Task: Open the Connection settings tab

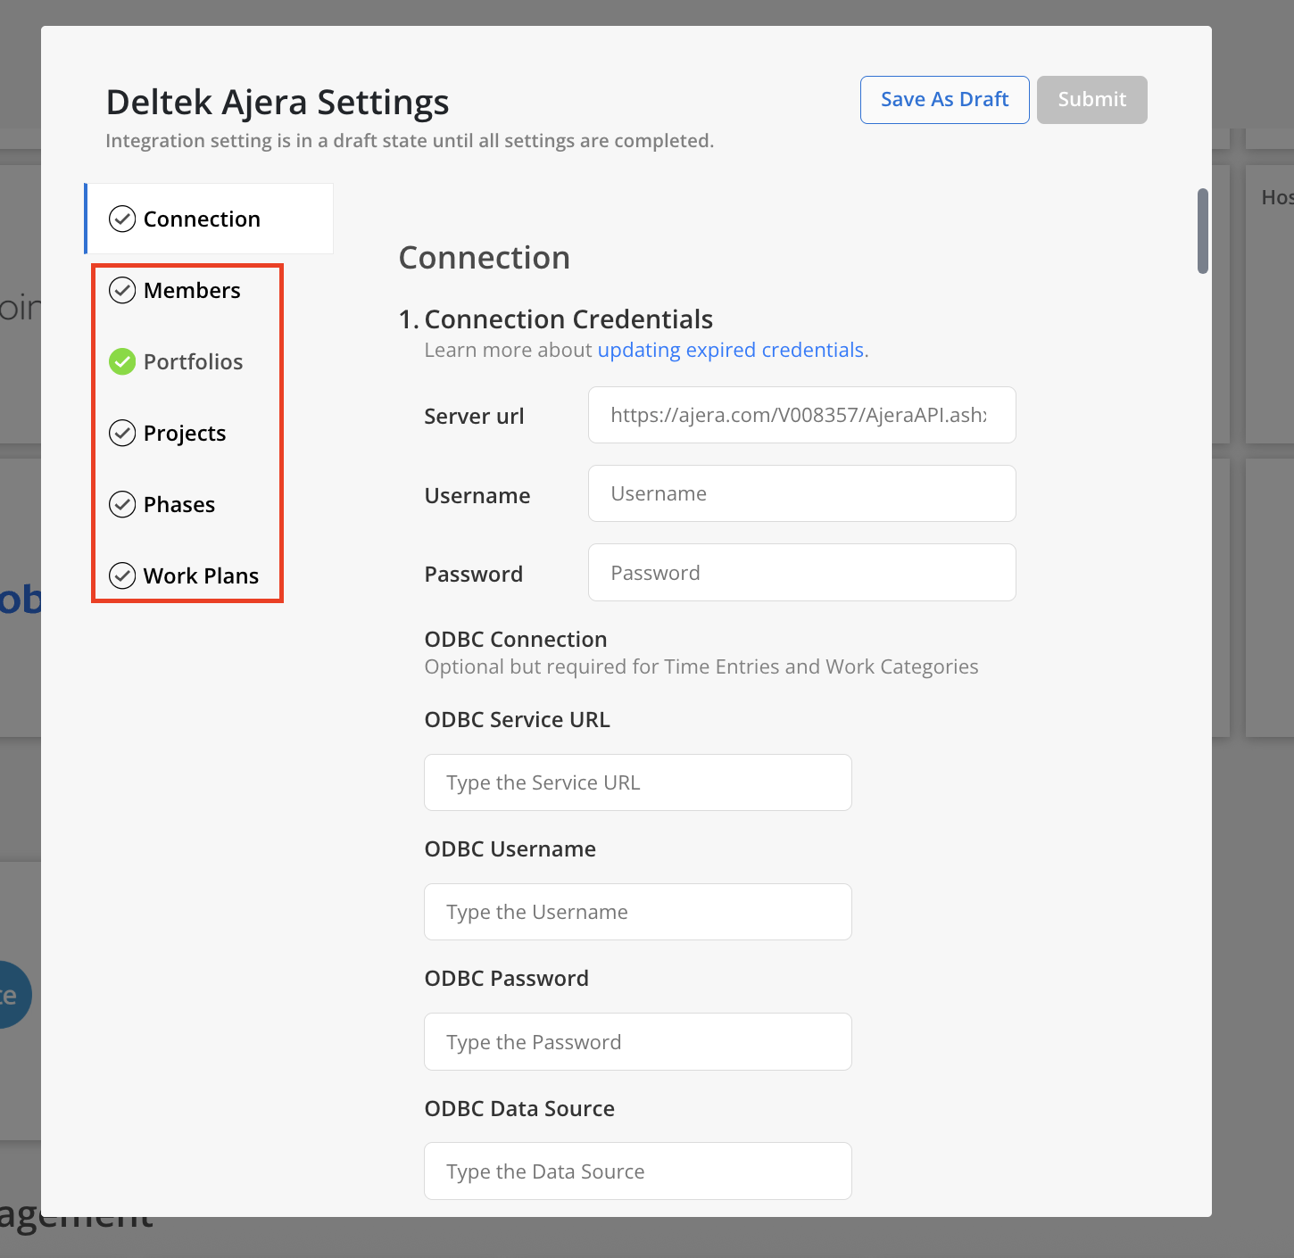Action: (x=209, y=219)
